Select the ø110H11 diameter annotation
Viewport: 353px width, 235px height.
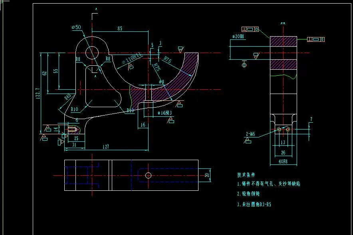click(132, 59)
